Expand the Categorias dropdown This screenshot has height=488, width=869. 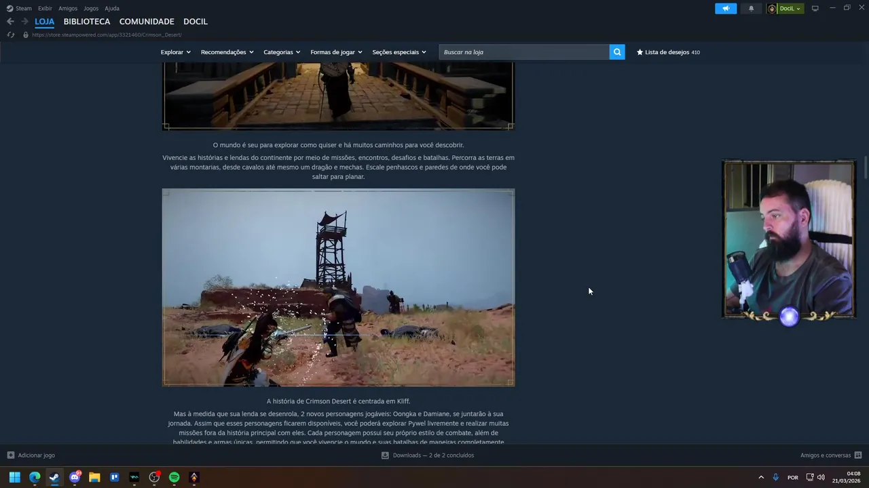(x=282, y=52)
